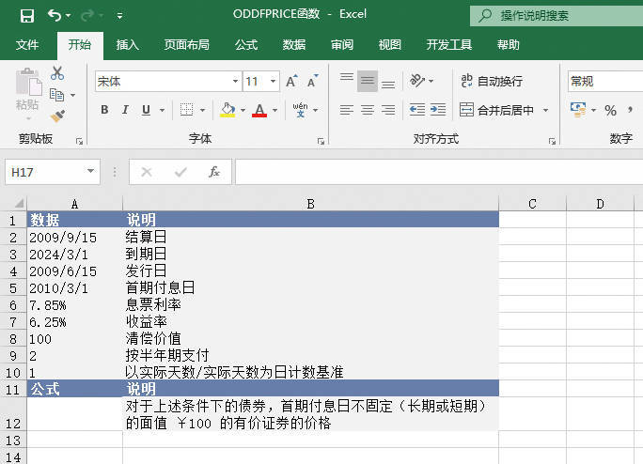Click the 粘贴 paste button
The height and width of the screenshot is (464, 643).
[x=27, y=94]
